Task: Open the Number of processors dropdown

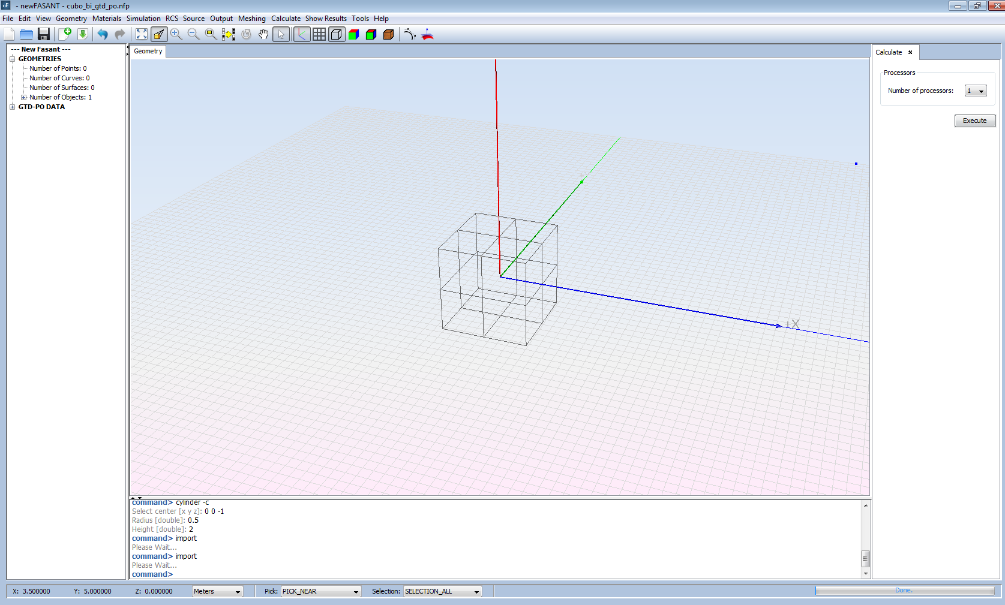Action: pyautogui.click(x=976, y=91)
